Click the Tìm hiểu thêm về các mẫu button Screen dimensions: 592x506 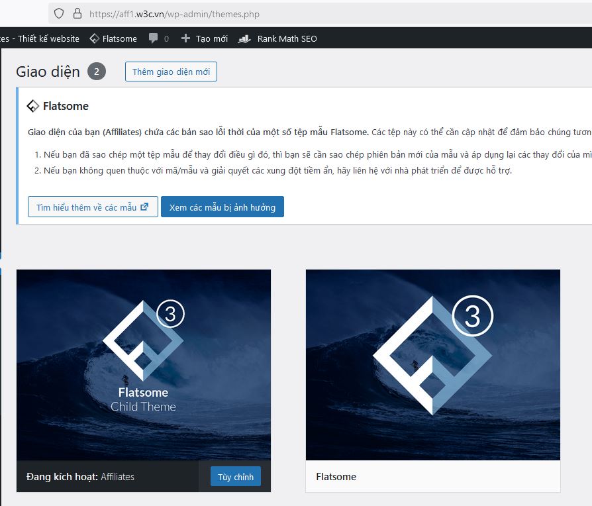coord(93,207)
